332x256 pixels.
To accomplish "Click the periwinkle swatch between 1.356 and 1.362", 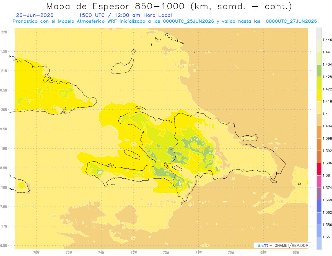I will point(319,218).
